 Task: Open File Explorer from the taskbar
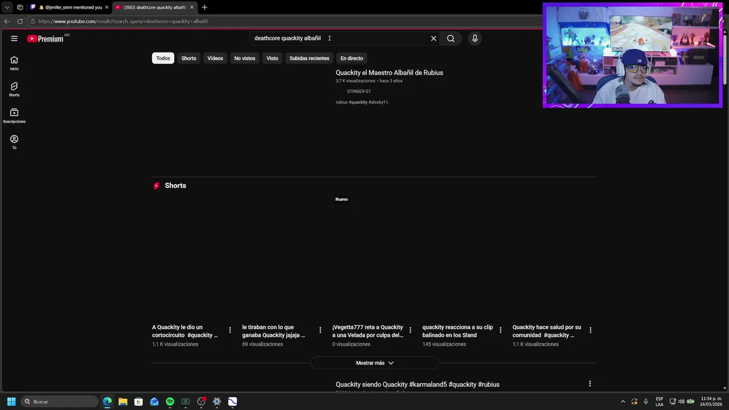point(122,401)
